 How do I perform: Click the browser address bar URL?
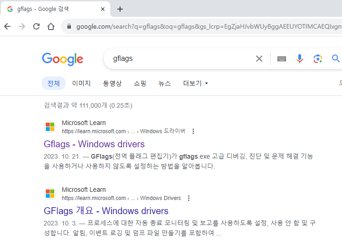(x=209, y=26)
